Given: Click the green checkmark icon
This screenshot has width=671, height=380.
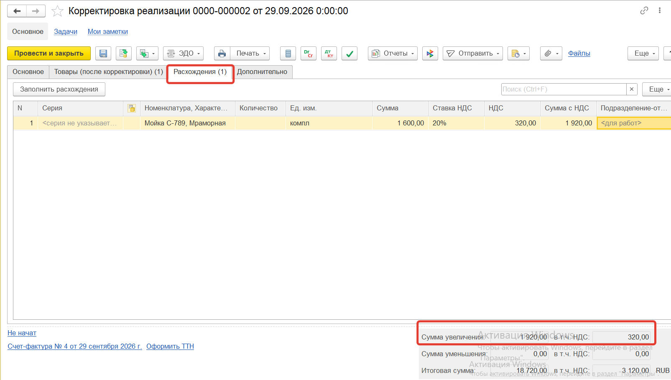Looking at the screenshot, I should click(350, 54).
